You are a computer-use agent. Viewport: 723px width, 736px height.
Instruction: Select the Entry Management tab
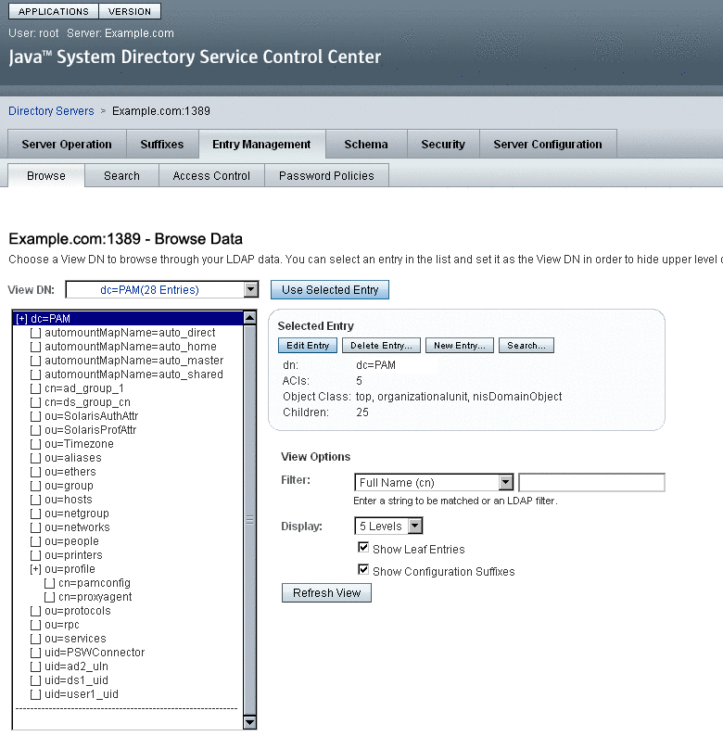click(261, 144)
